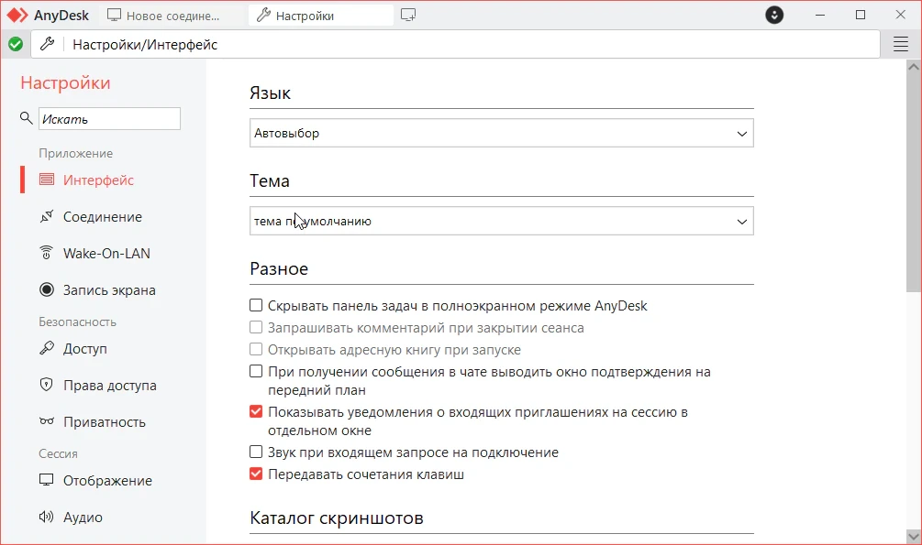Open the Язык Автовыбор dropdown
Image resolution: width=922 pixels, height=545 pixels.
502,134
